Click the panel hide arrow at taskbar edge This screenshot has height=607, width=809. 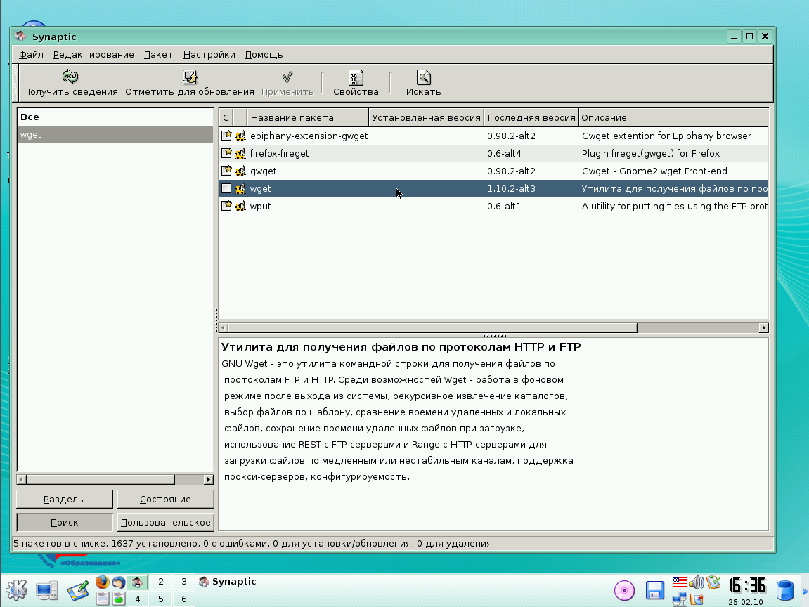pos(805,591)
